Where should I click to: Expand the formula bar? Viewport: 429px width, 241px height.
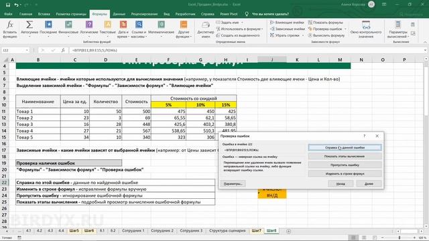tap(425, 50)
